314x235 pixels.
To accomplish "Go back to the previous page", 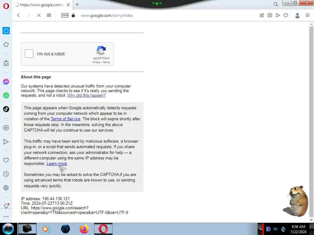I will (18, 15).
